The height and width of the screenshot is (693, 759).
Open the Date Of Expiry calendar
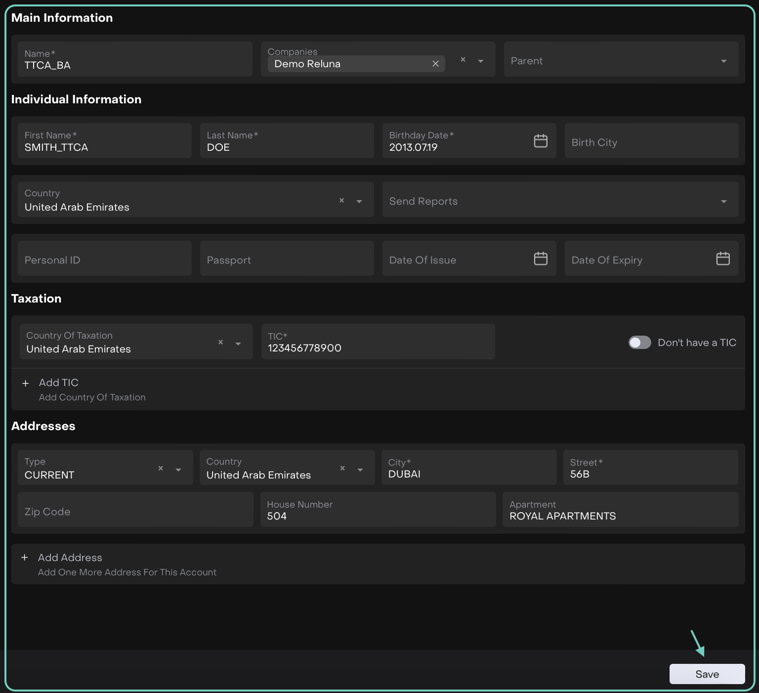pos(722,259)
